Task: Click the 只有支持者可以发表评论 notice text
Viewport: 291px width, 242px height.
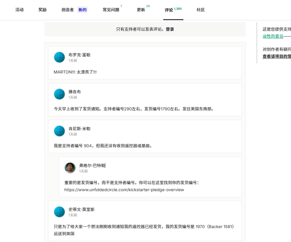Action: (x=140, y=29)
